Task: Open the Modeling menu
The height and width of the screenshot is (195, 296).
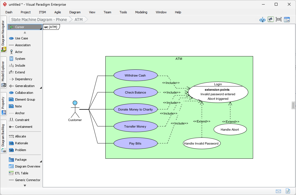Action: 141,12
